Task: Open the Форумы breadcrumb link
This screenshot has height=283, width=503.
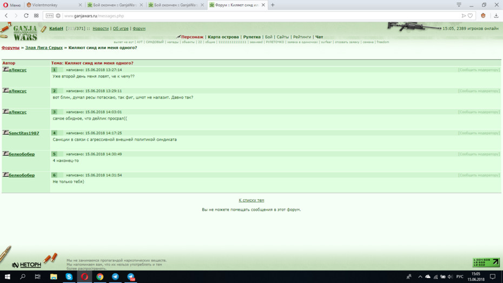Action: pos(10,48)
